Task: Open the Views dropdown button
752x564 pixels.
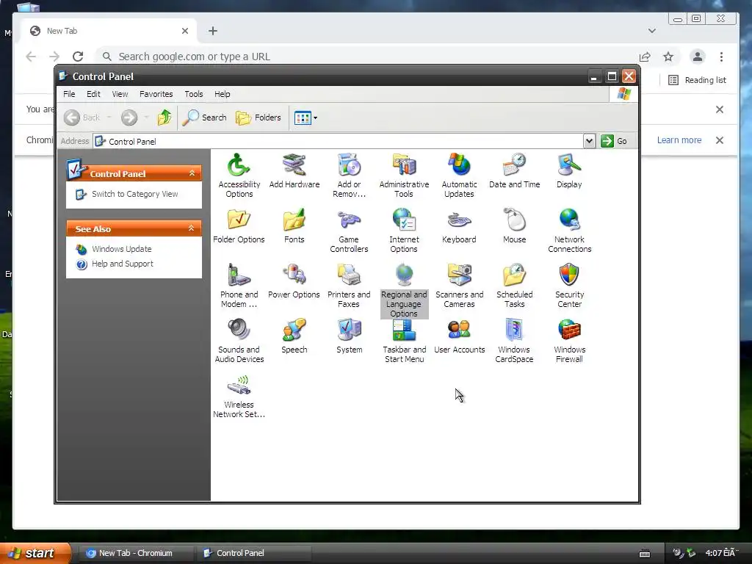Action: pyautogui.click(x=305, y=117)
